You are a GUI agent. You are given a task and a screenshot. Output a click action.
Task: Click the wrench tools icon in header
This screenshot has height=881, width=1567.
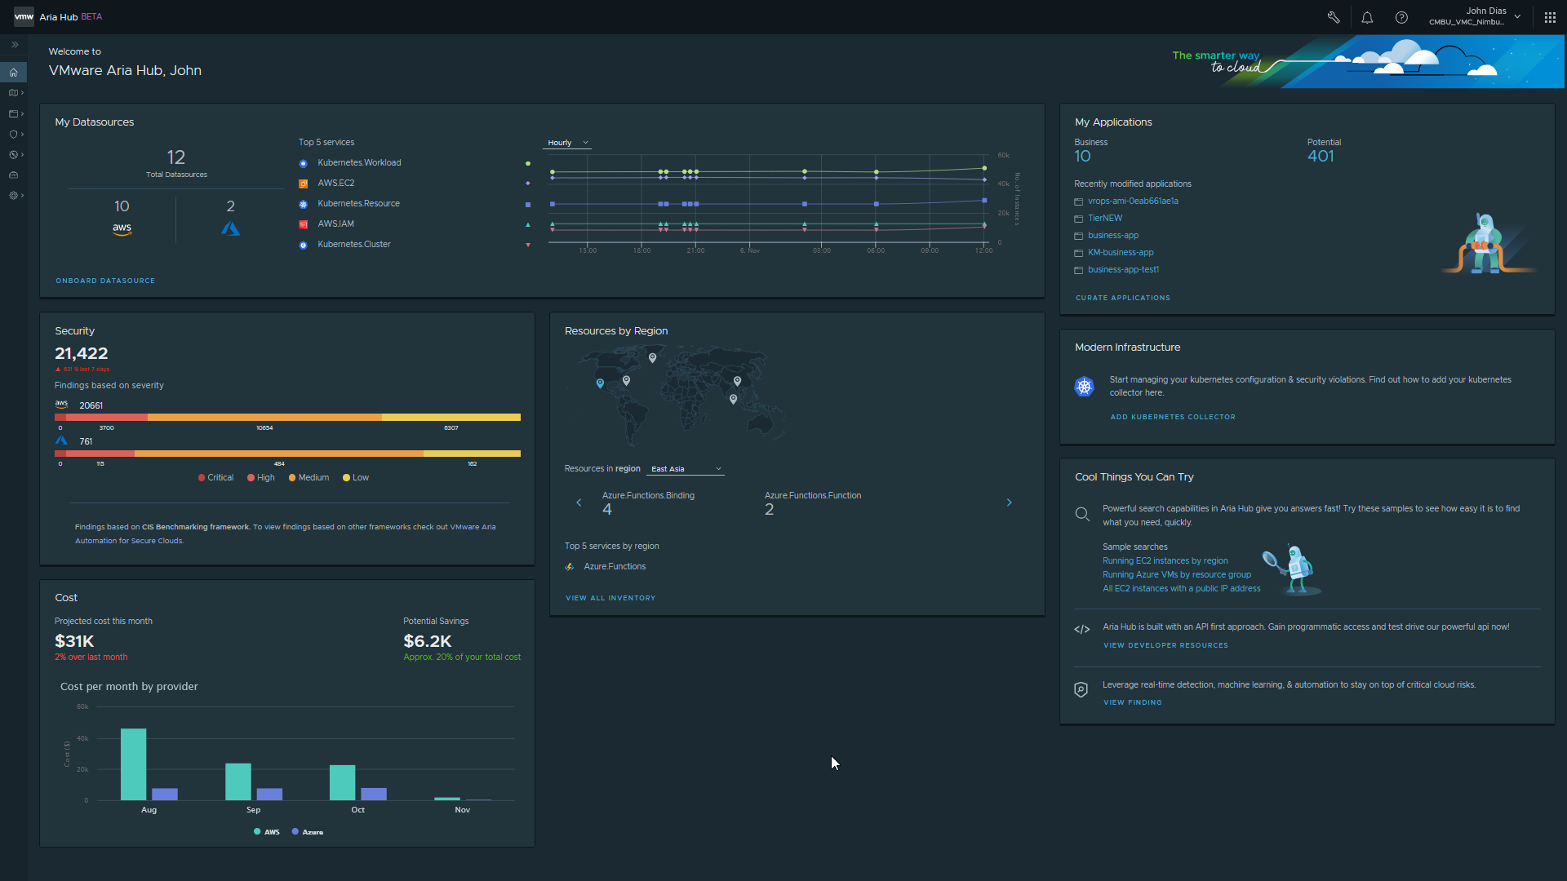coord(1334,17)
